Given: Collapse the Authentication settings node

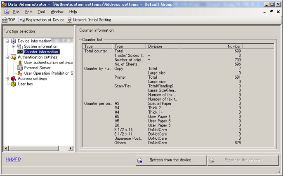Looking at the screenshot, I should (7, 57).
